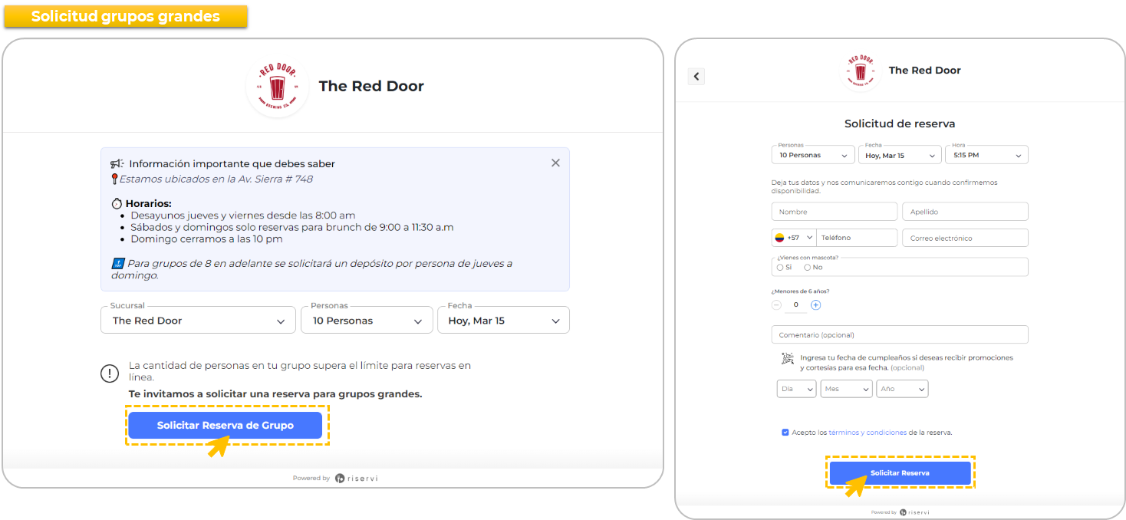Open the Fecha dropdown in left panel

(503, 321)
